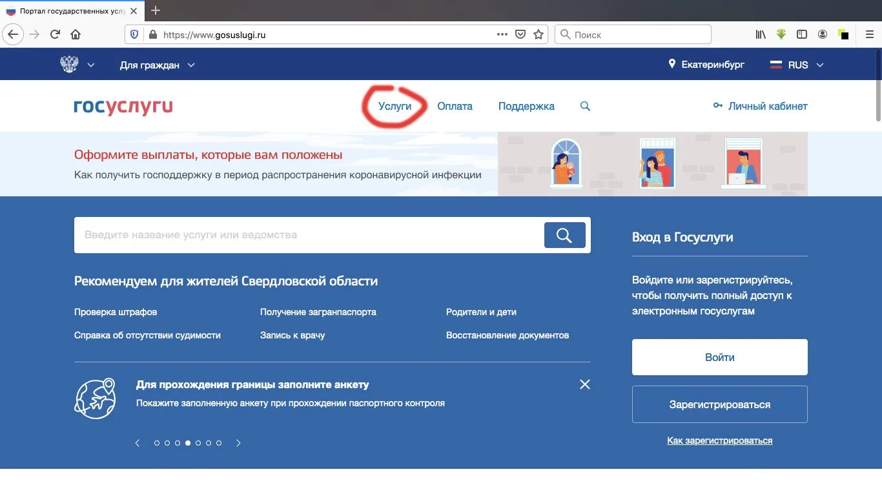Open Как зарегистрироваться link
Viewport: 882px width, 496px height.
coord(720,440)
